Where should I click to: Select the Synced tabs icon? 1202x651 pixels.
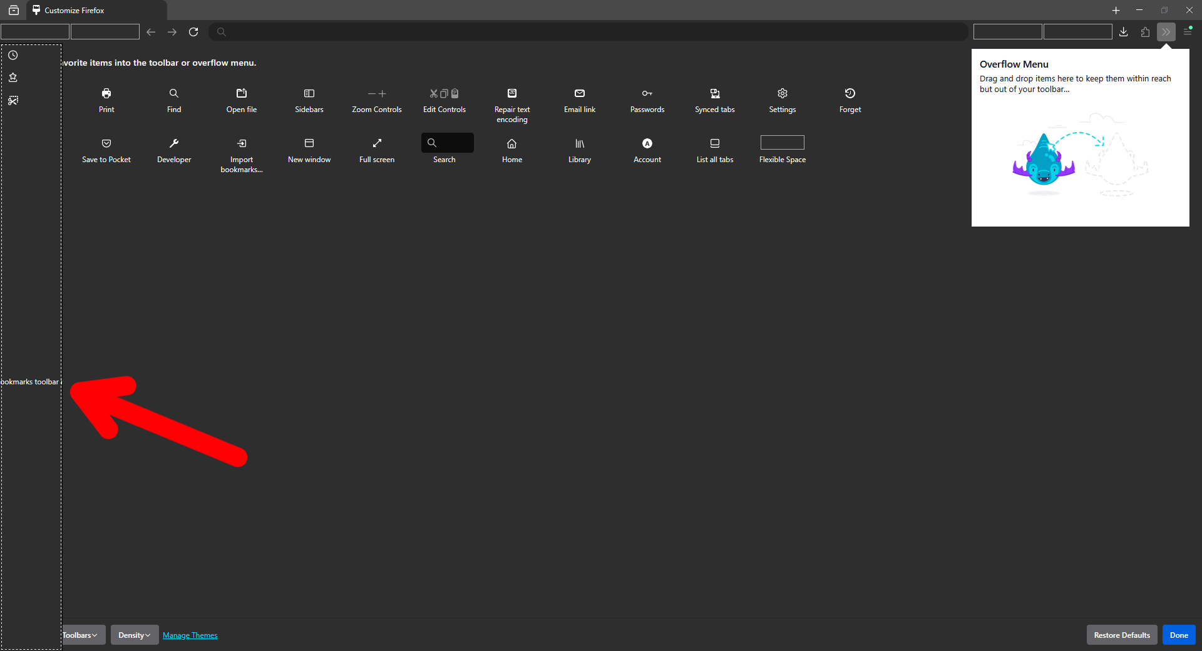click(715, 93)
